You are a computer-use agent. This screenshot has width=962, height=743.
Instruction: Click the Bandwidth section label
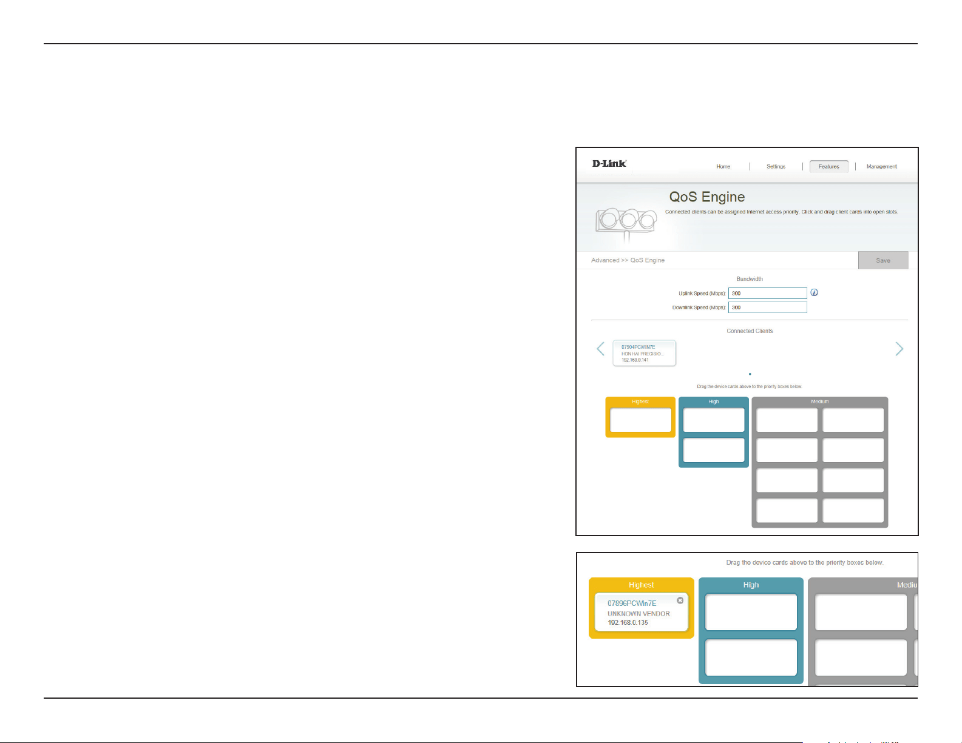pyautogui.click(x=750, y=279)
